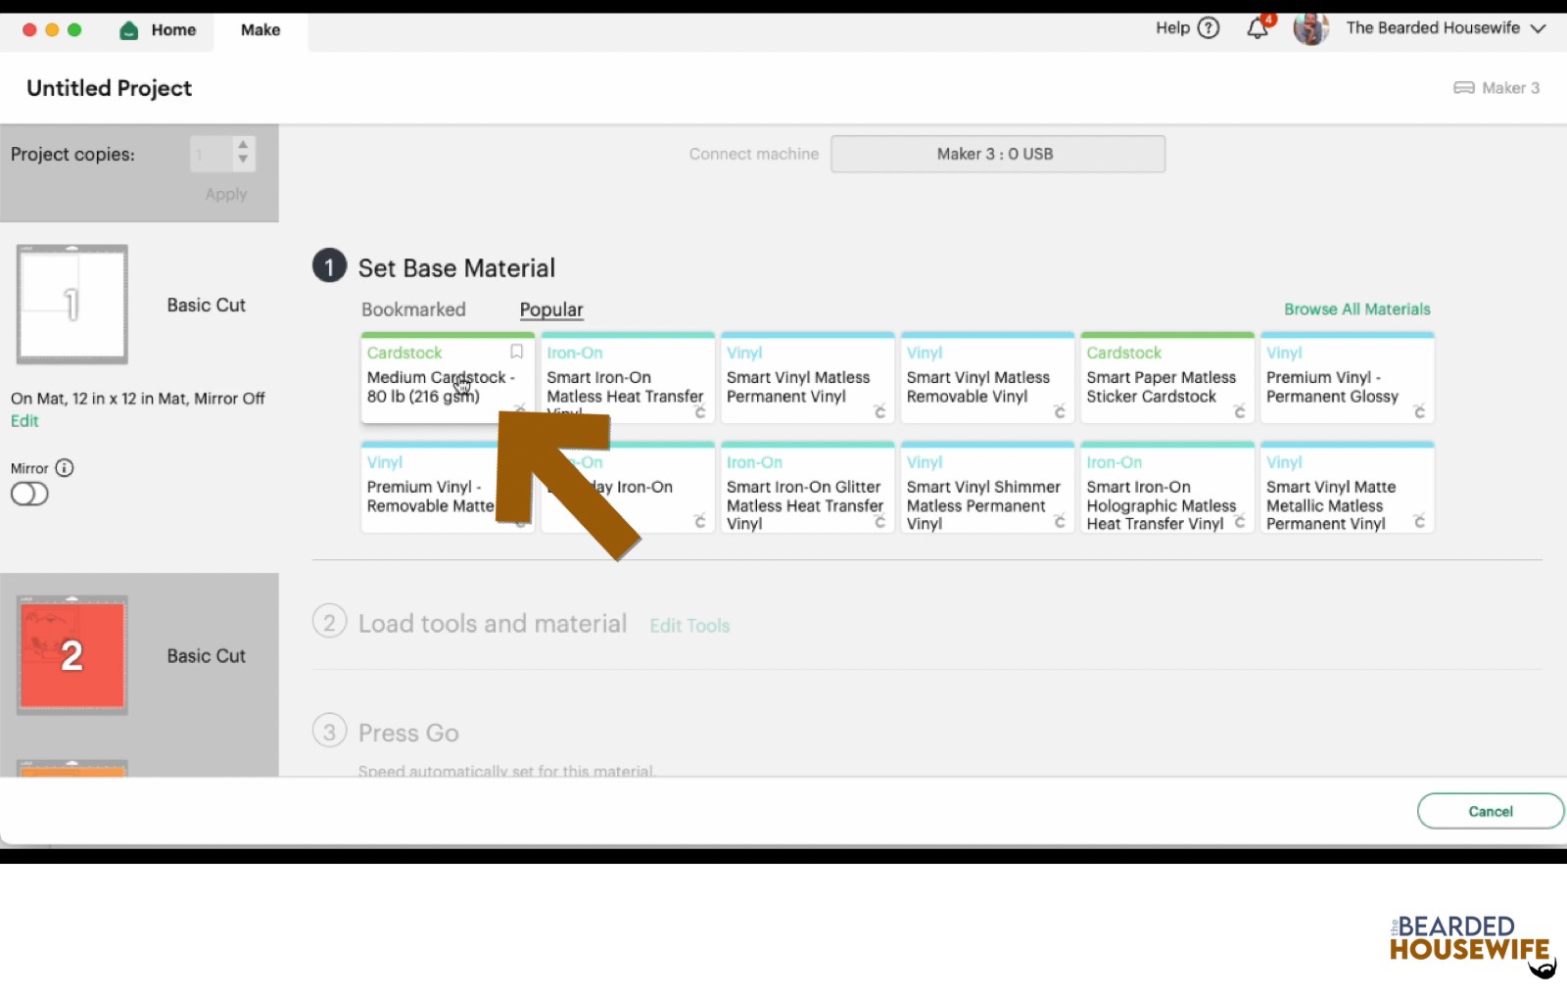Screen dimensions: 1567x996
Task: Click The Bearded Housewife profile avatar
Action: [x=1310, y=28]
